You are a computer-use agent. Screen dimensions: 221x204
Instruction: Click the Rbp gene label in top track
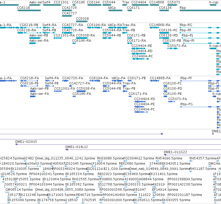[x=183, y=8]
